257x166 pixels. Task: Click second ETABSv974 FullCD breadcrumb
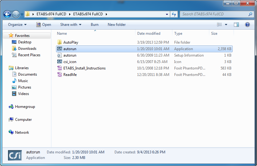click(x=88, y=14)
